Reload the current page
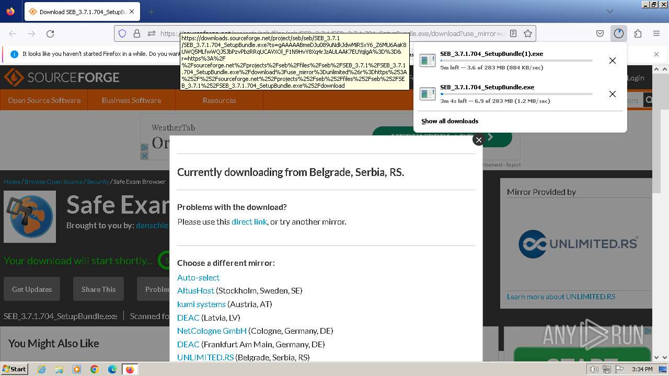Viewport: 669px width, 376px height. pyautogui.click(x=50, y=33)
